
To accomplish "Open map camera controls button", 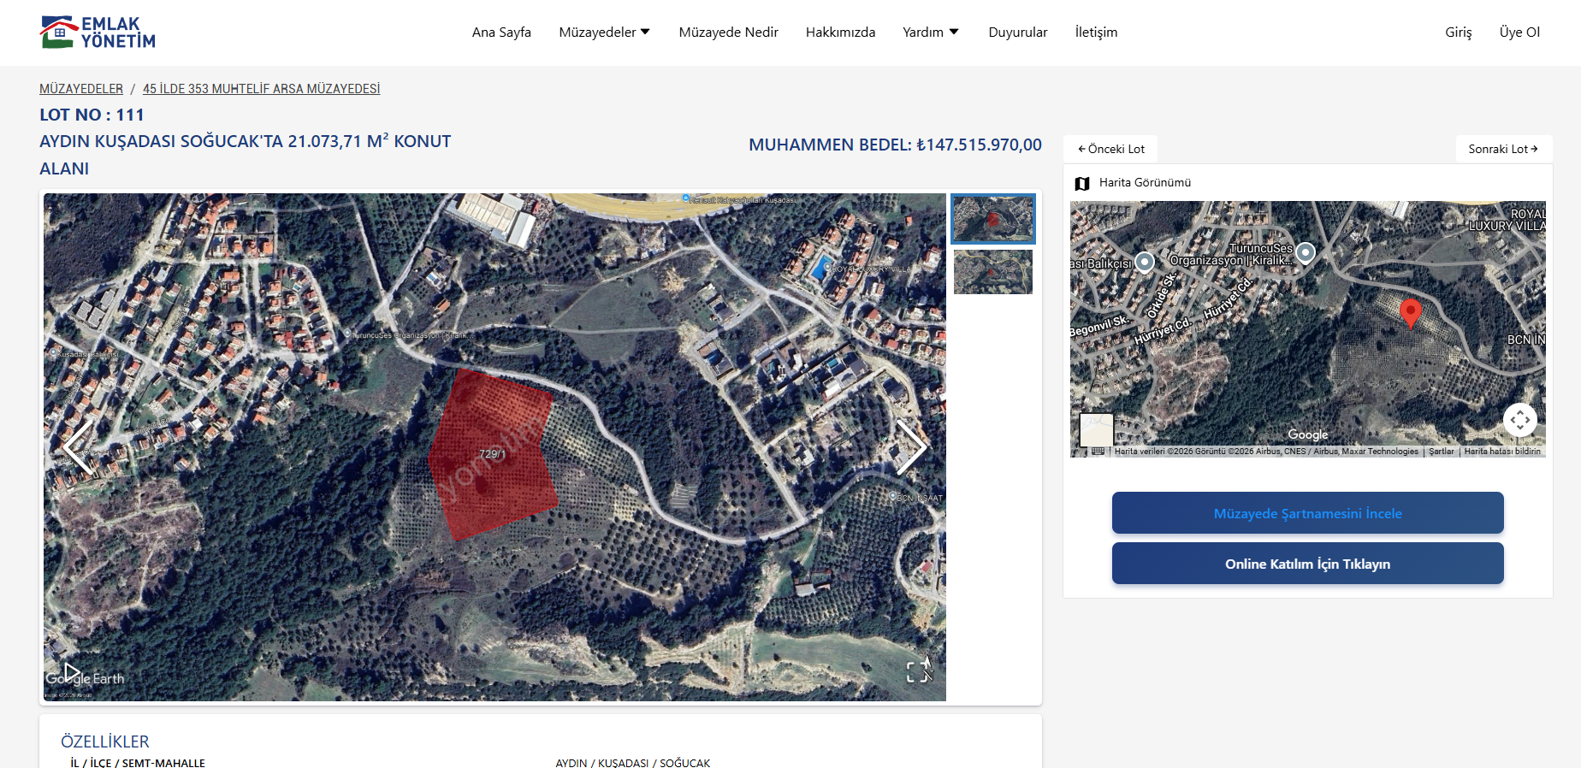I will click(x=1519, y=420).
